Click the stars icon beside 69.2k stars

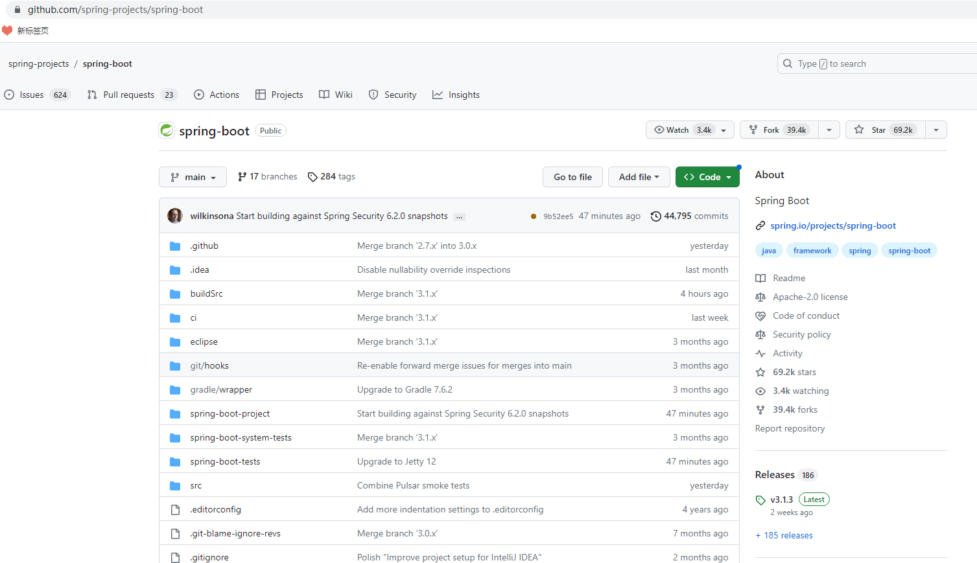760,373
